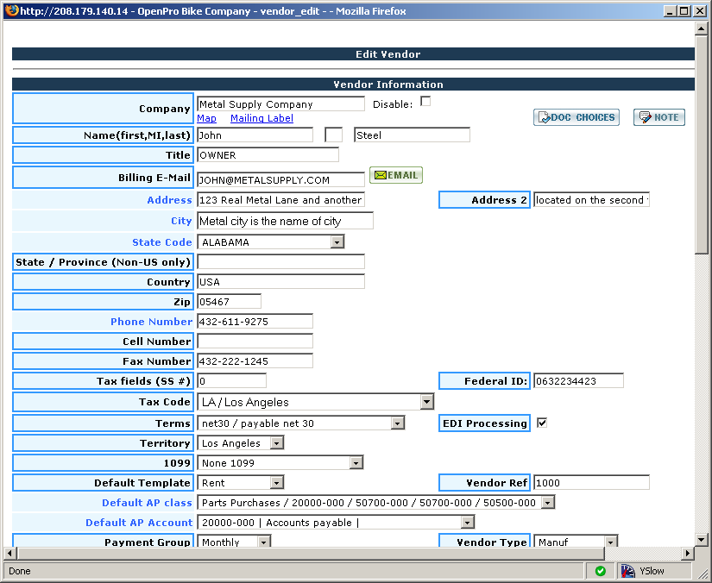Click the Firefox icon in title bar

(x=10, y=10)
